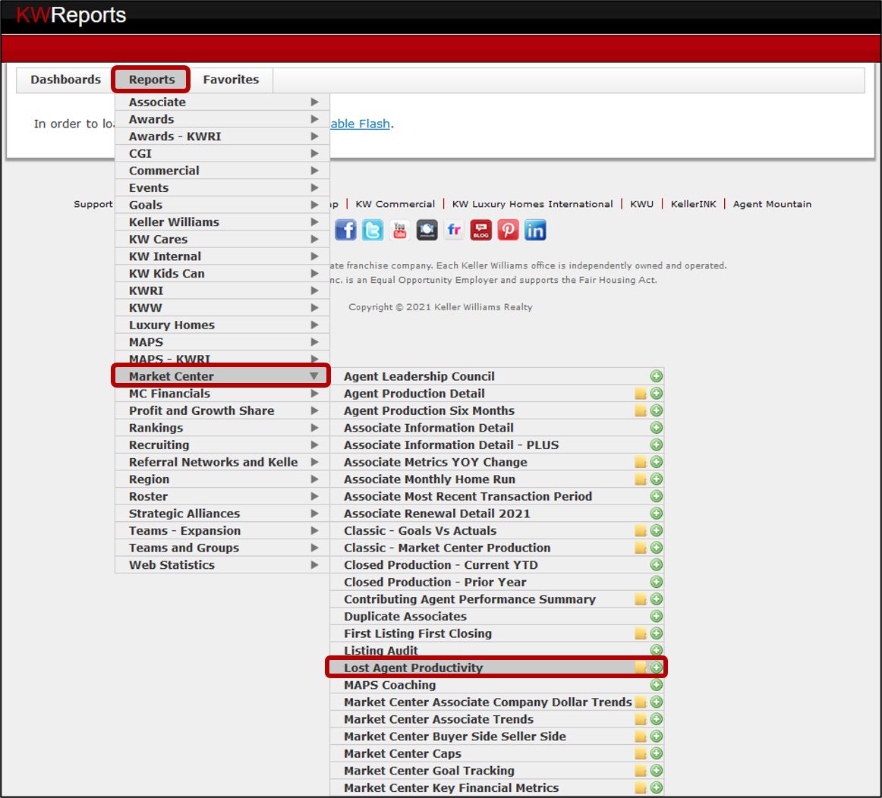Open the Lost Agent Productivity report
Viewport: 882px width, 798px height.
pyautogui.click(x=496, y=668)
